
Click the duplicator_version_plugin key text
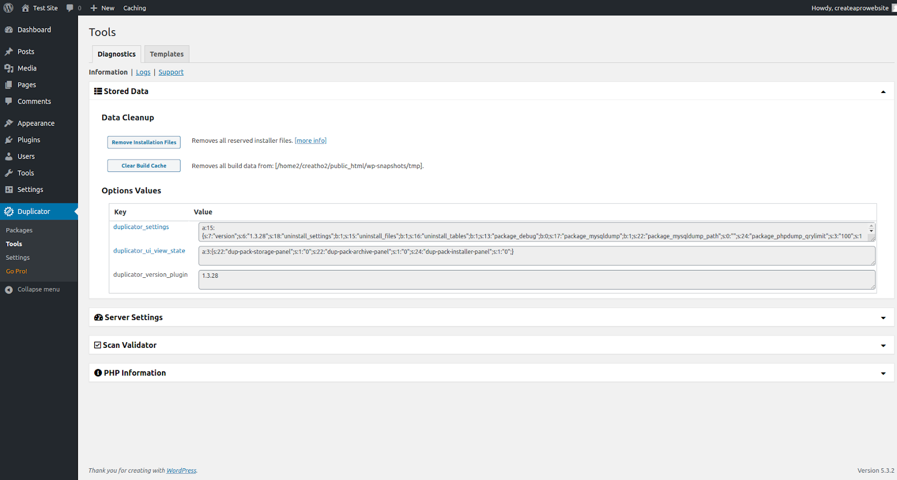pyautogui.click(x=150, y=274)
